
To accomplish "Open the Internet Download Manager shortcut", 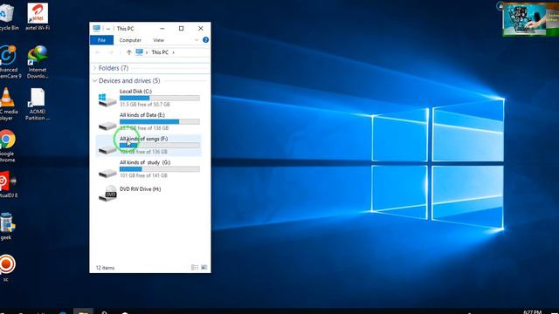I will (x=38, y=61).
